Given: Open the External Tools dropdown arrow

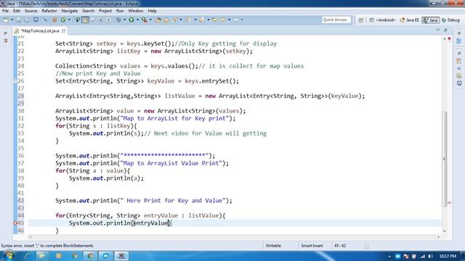Looking at the screenshot, I should (150, 20).
